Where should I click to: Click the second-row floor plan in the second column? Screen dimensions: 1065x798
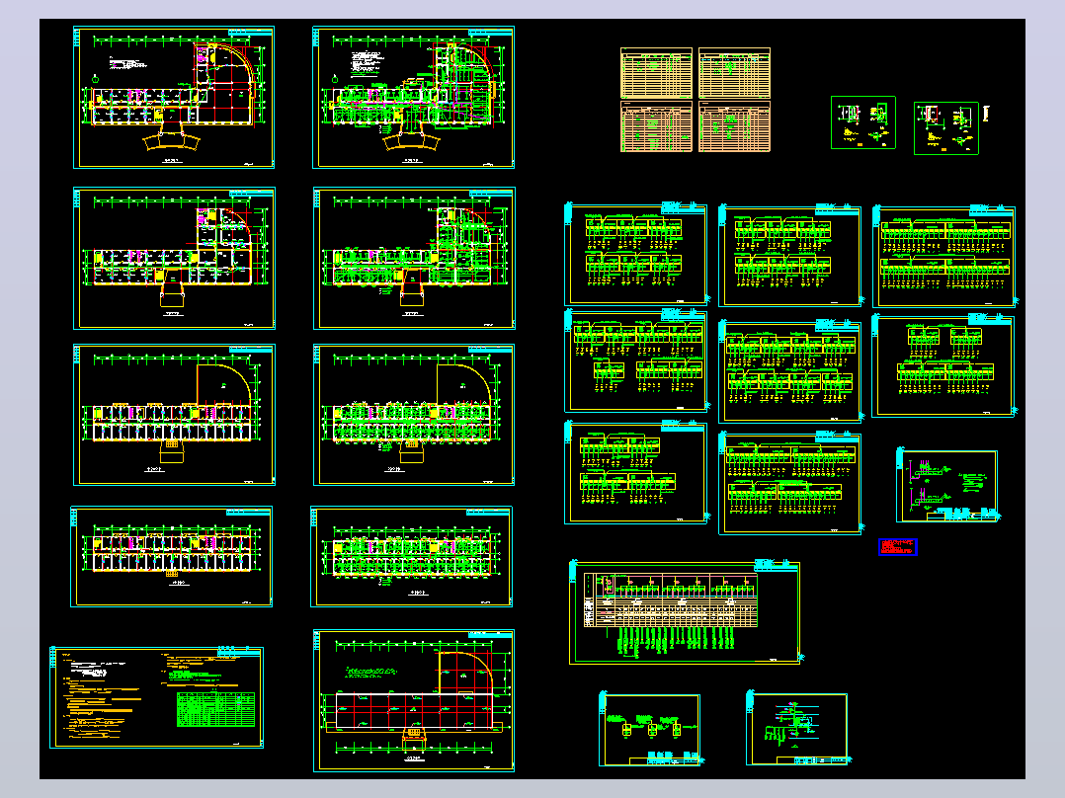coord(414,259)
